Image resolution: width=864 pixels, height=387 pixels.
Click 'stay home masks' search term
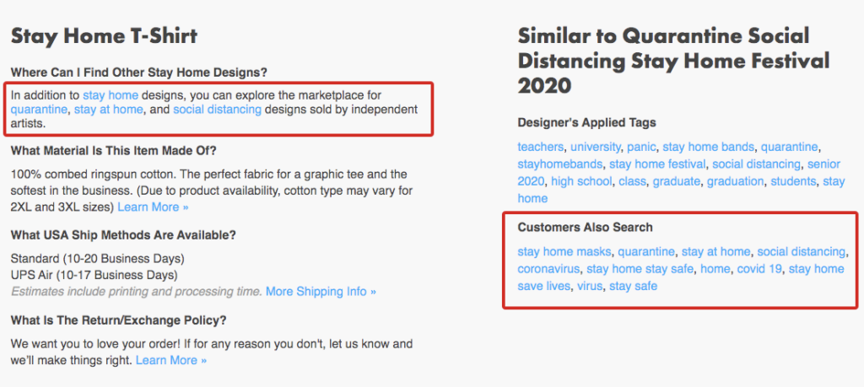click(564, 251)
